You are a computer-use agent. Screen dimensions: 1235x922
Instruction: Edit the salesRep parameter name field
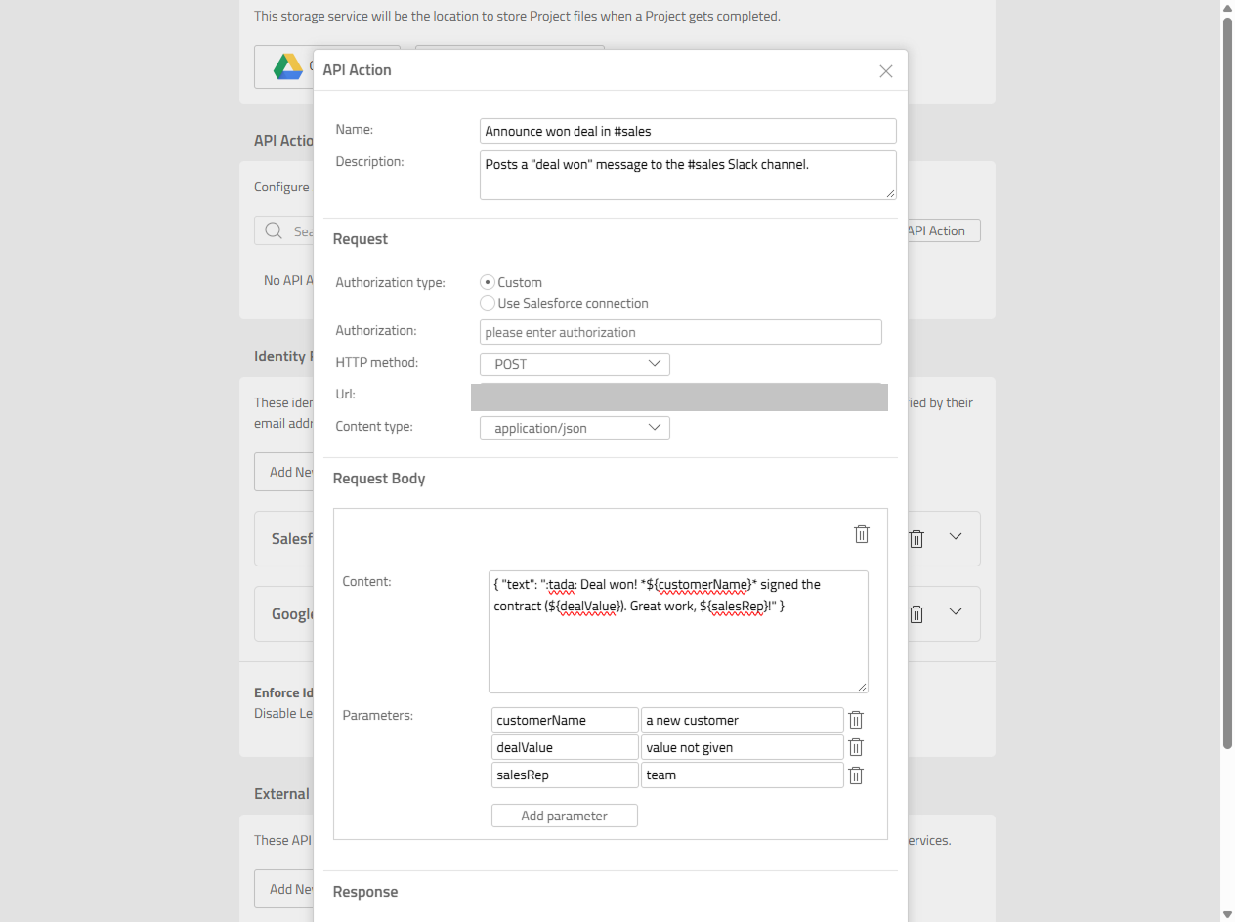tap(565, 775)
